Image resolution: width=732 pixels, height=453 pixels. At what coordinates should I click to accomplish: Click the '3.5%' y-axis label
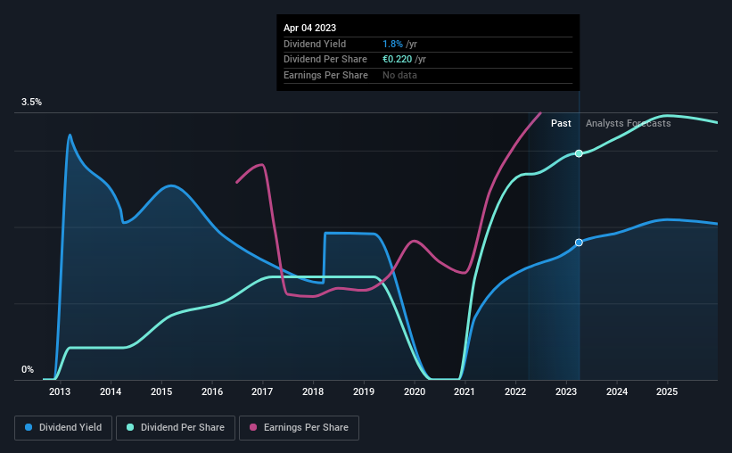click(31, 103)
